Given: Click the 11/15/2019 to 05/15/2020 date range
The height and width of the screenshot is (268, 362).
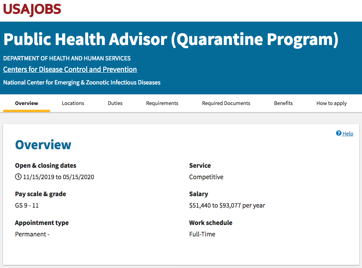Looking at the screenshot, I should click(x=58, y=177).
